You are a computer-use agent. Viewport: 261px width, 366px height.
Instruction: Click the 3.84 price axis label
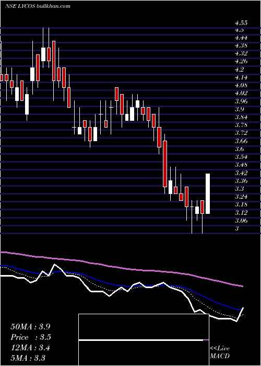click(x=241, y=117)
